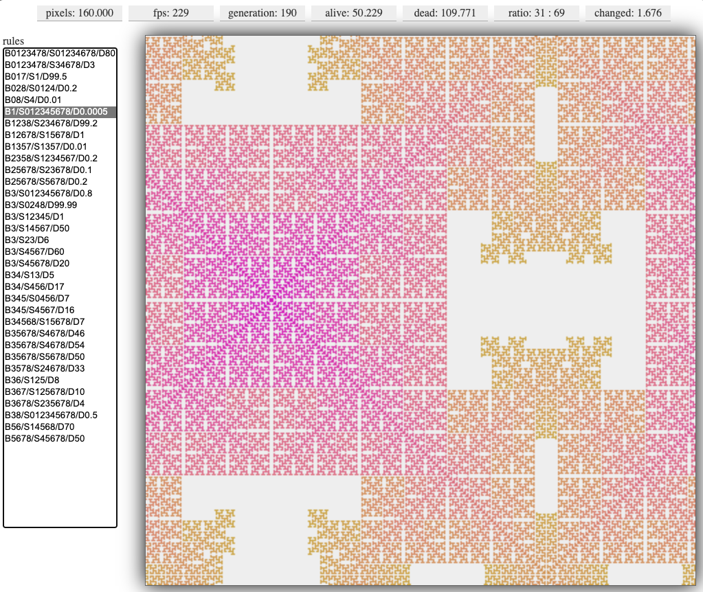Click the dead: 109.771 stat box
The width and height of the screenshot is (703, 592).
(x=445, y=13)
